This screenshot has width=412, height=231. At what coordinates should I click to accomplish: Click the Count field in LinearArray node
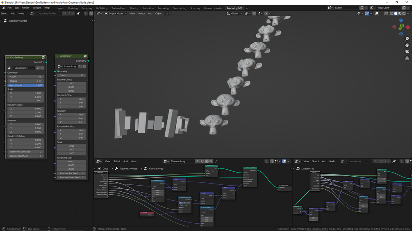point(71,75)
